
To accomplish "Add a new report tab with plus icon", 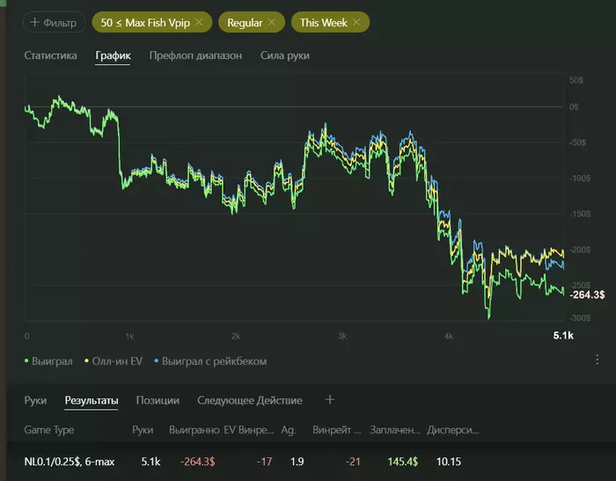I will tap(330, 400).
